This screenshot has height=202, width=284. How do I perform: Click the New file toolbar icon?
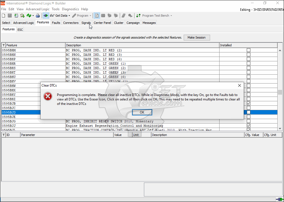3,16
